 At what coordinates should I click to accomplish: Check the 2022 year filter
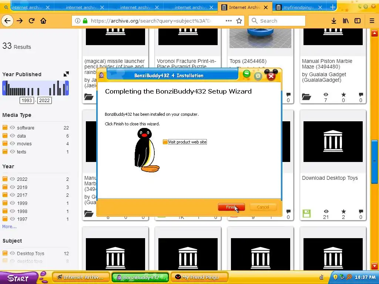pyautogui.click(x=5, y=179)
